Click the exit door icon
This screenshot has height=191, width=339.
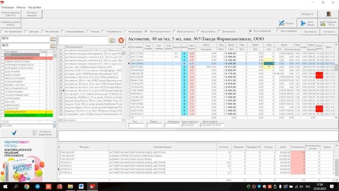pos(328,14)
